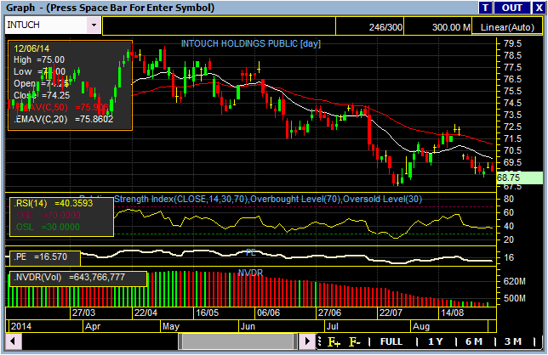Click the current price tag 68.75

click(520, 177)
